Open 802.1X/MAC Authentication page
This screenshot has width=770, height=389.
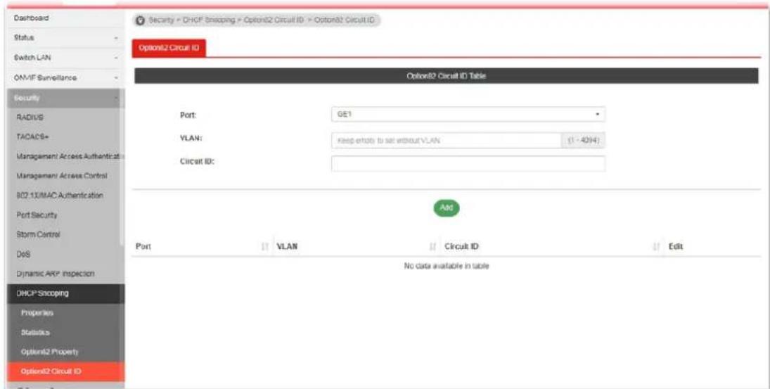(66, 196)
